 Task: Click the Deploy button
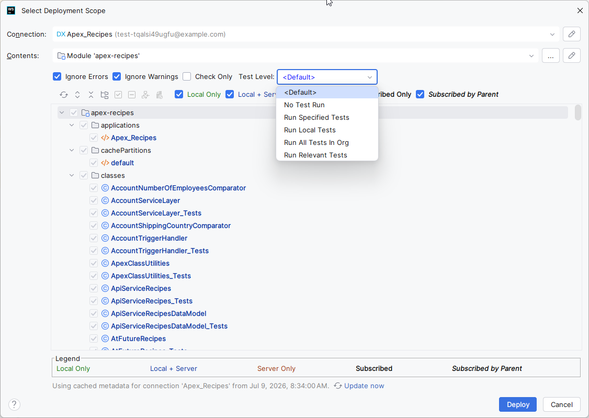click(x=518, y=404)
